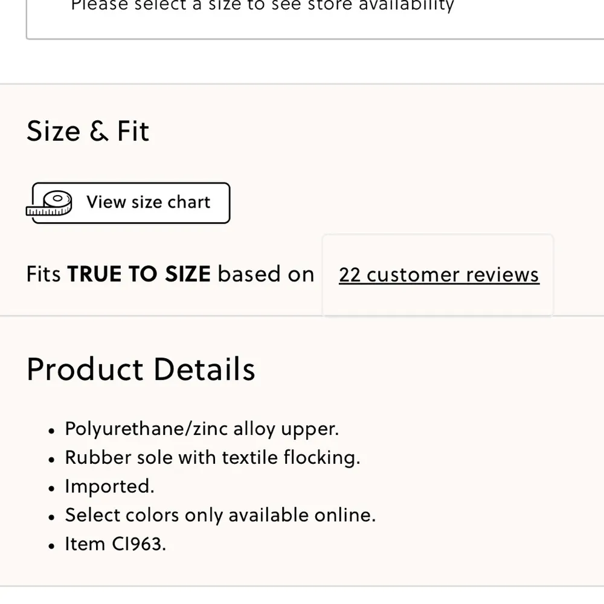Click the Polyurethane/zinc alloy upper bullet

pos(202,429)
